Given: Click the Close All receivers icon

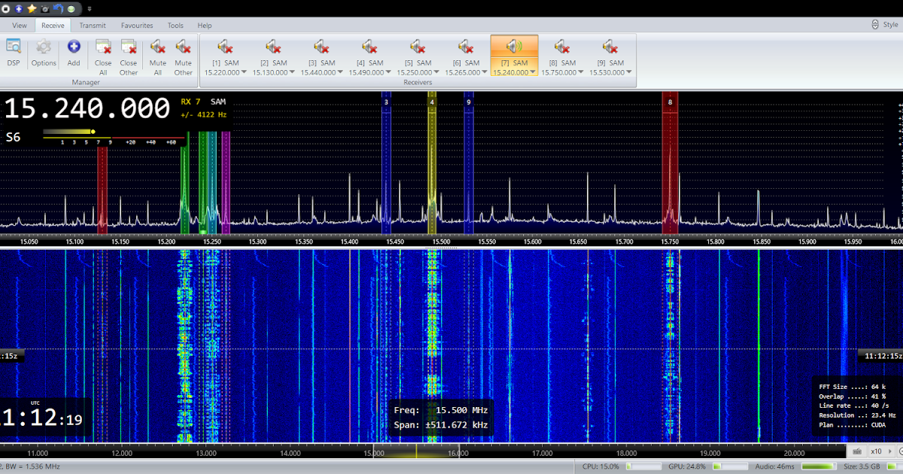Looking at the screenshot, I should tap(103, 47).
